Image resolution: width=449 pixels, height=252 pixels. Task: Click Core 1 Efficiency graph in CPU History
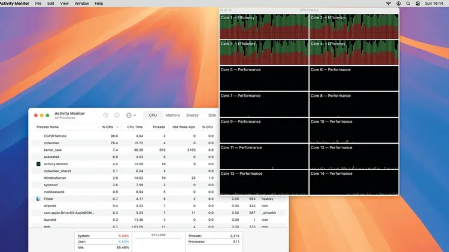coord(264,26)
